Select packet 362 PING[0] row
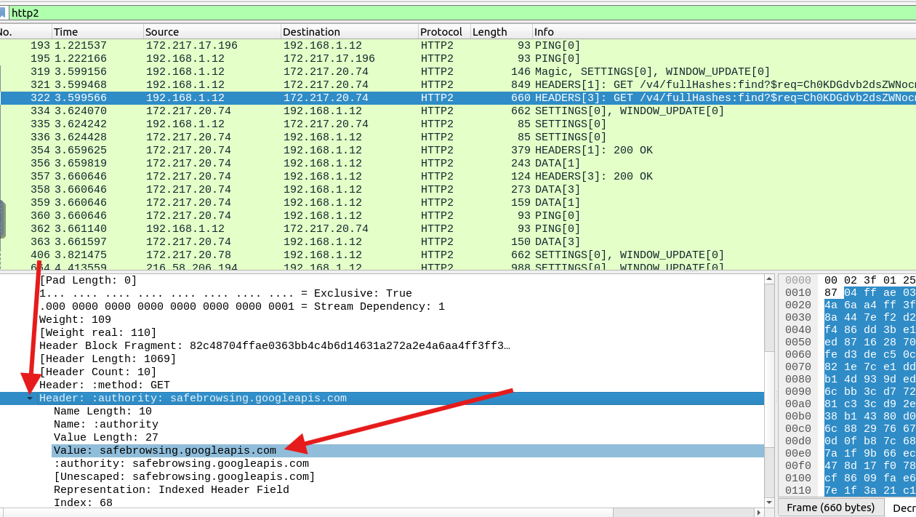This screenshot has height=517, width=916. click(458, 229)
